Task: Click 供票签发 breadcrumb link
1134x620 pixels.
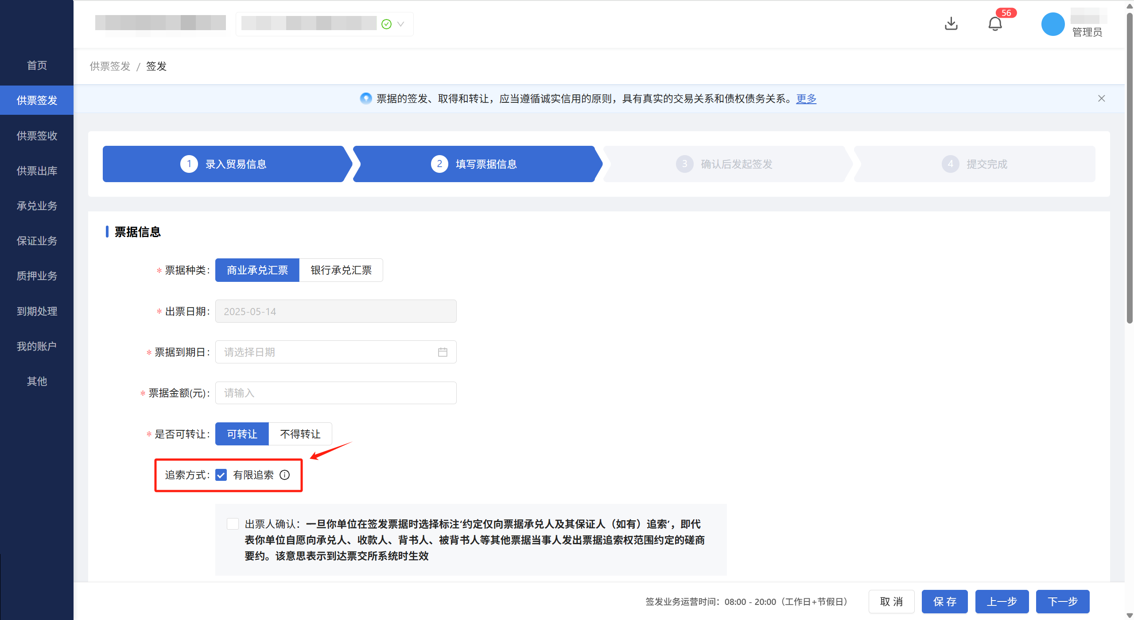Action: [x=110, y=66]
